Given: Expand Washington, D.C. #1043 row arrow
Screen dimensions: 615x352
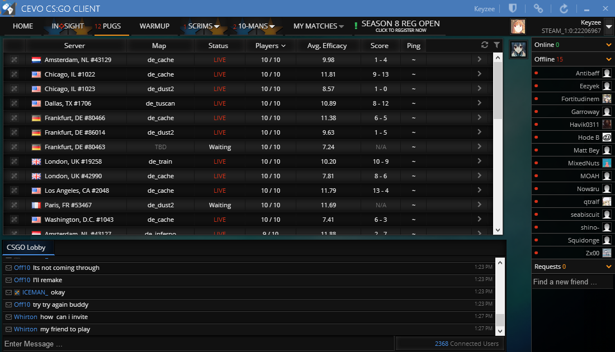Looking at the screenshot, I should pos(479,218).
